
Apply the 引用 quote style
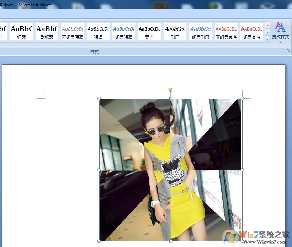pos(175,31)
